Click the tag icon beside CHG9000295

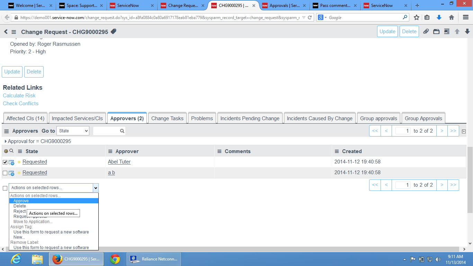(x=113, y=32)
